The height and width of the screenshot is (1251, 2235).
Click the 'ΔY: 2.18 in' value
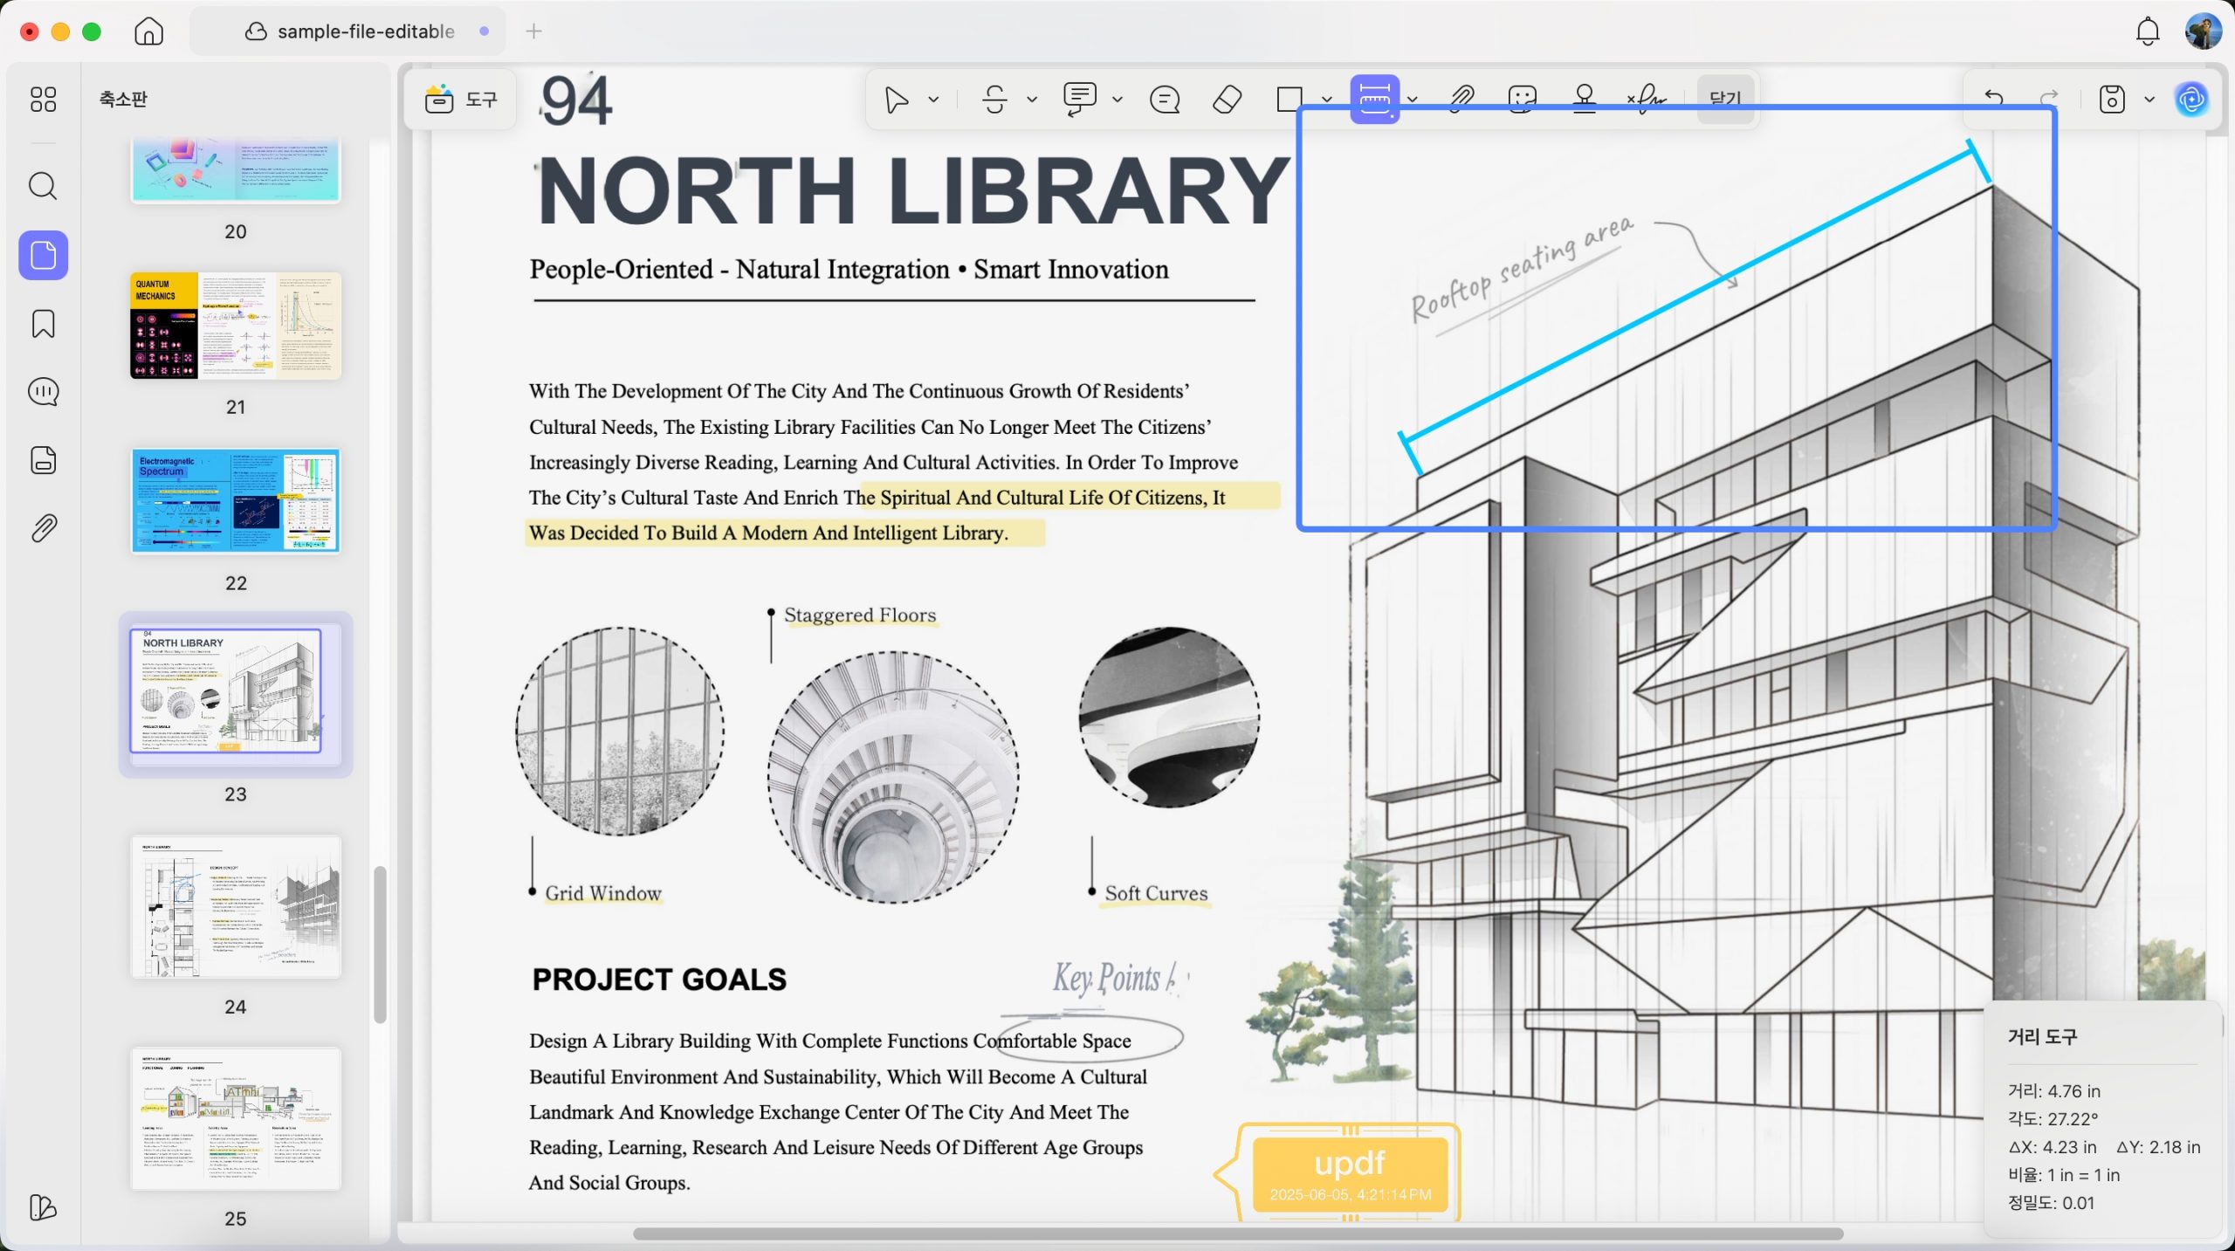click(2158, 1147)
